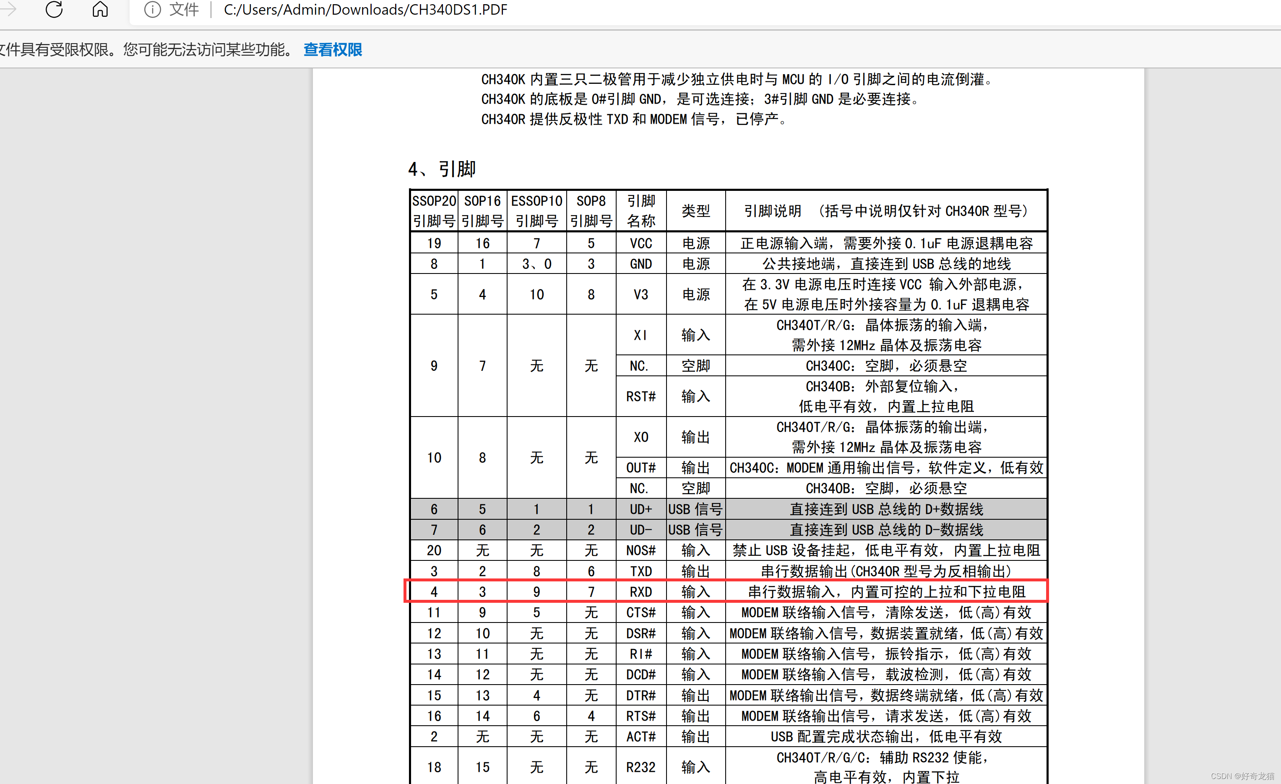
Task: Click the VCC pin name cell
Action: click(x=640, y=243)
